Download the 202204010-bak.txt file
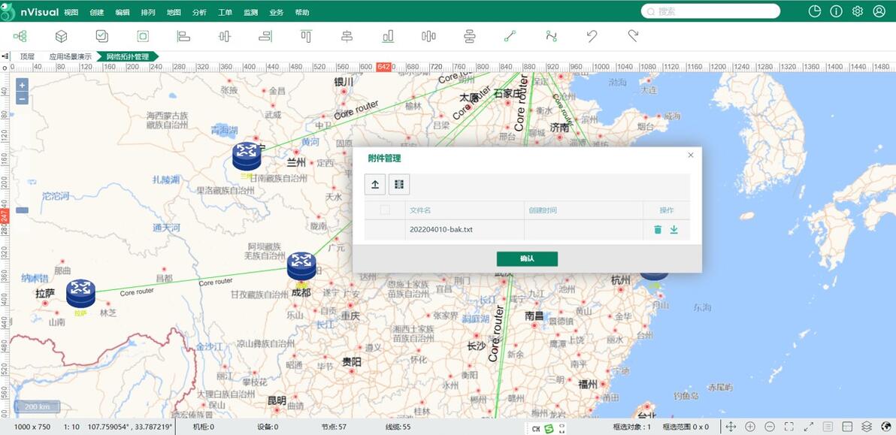The width and height of the screenshot is (896, 435). [674, 230]
